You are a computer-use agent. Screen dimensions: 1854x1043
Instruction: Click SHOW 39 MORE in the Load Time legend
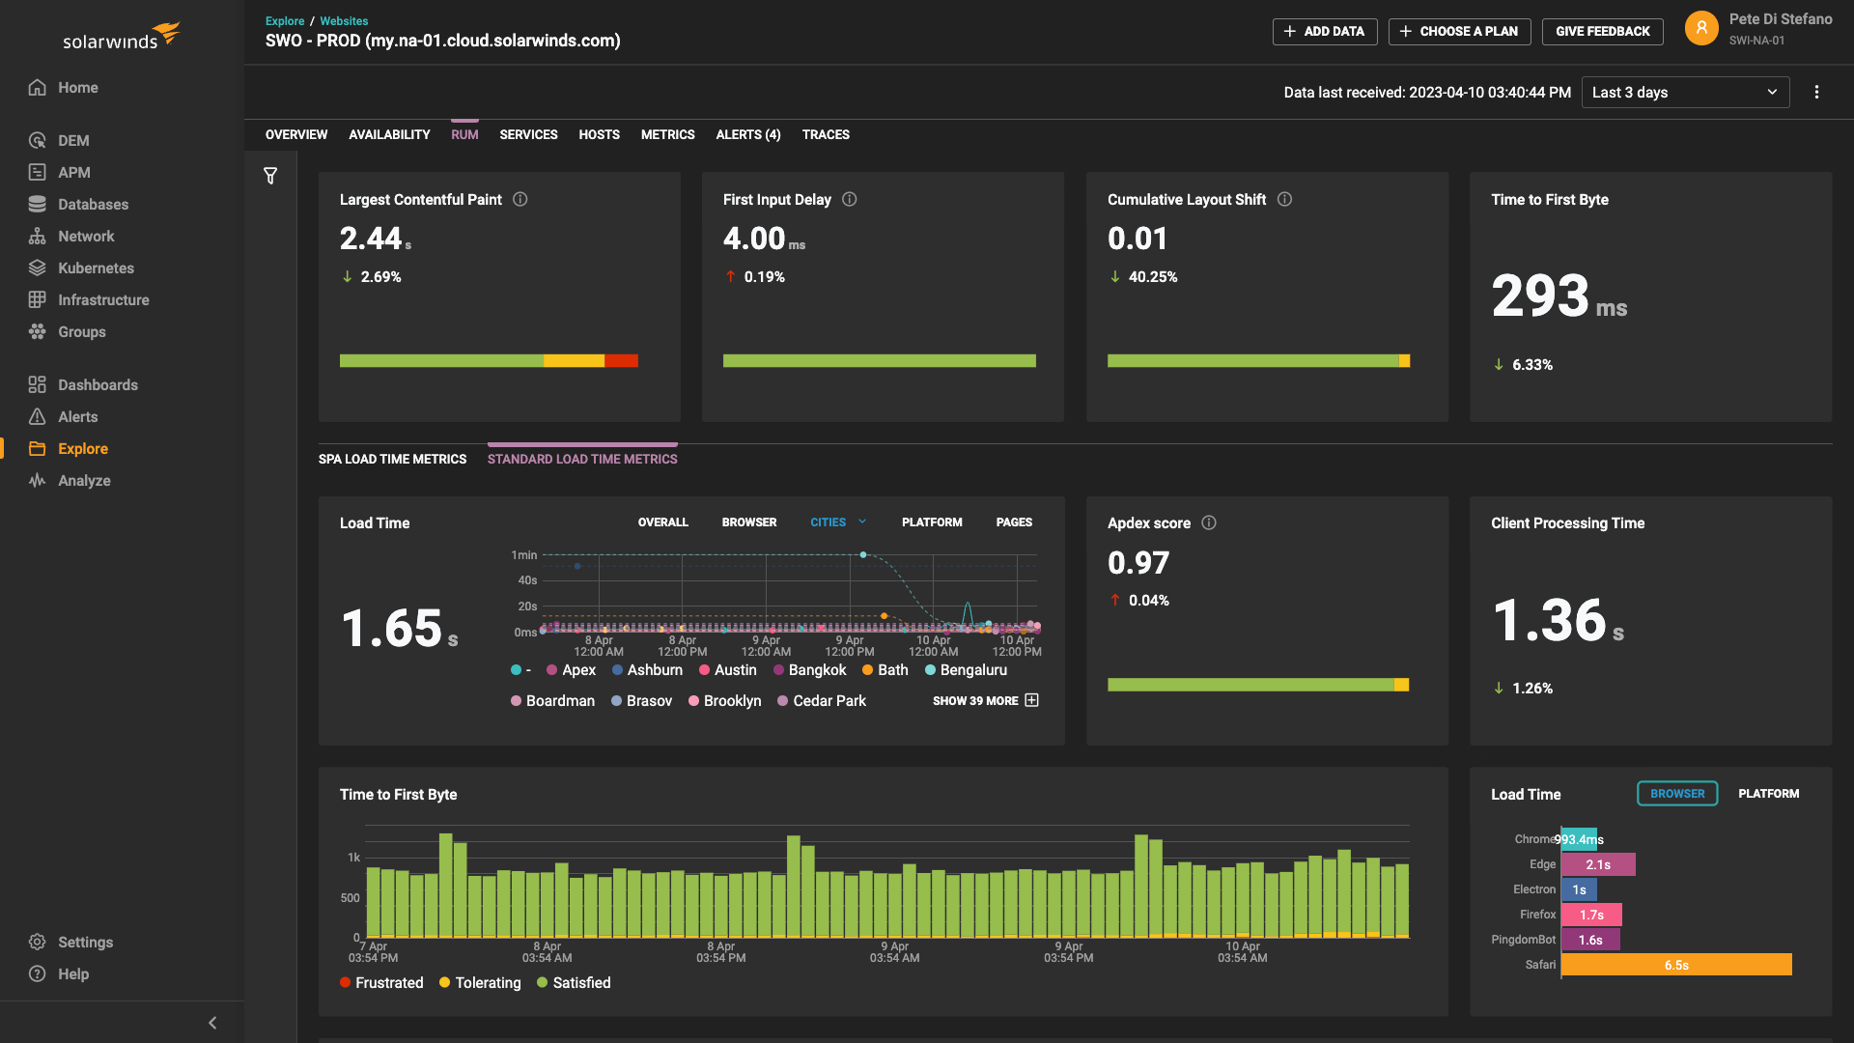pos(977,700)
